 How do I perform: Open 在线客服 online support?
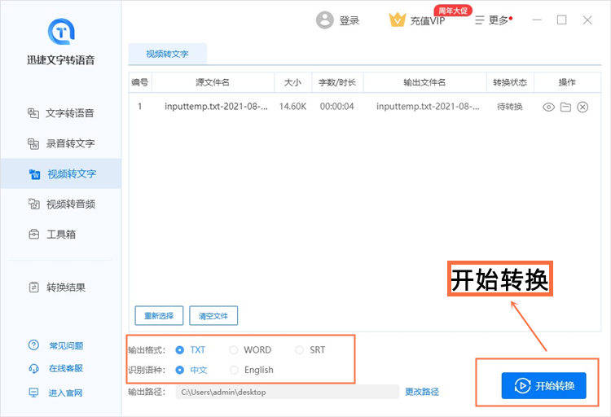pos(65,369)
